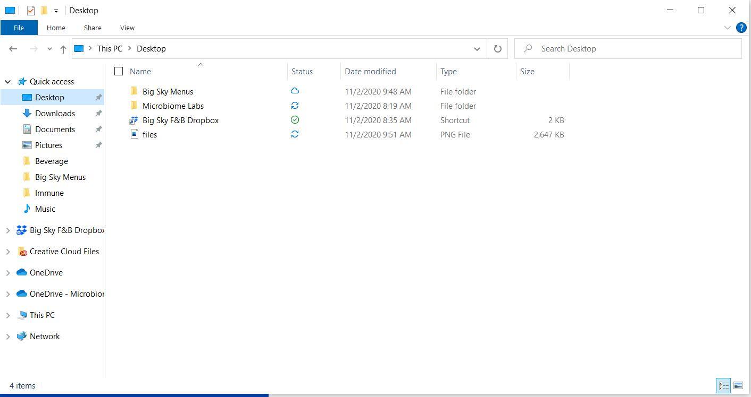This screenshot has width=751, height=397.
Task: Open the address bar history dropdown
Action: point(477,49)
